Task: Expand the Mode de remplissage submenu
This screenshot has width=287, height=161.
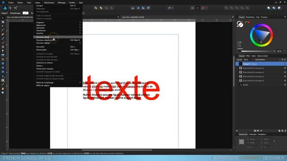Action: coord(58,82)
